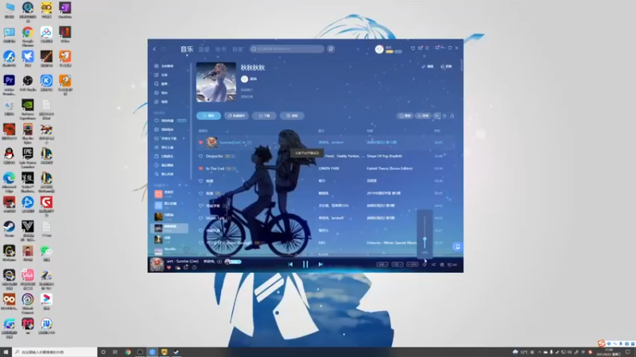Click the blue Play All button
The image size is (636, 357).
pyautogui.click(x=208, y=116)
